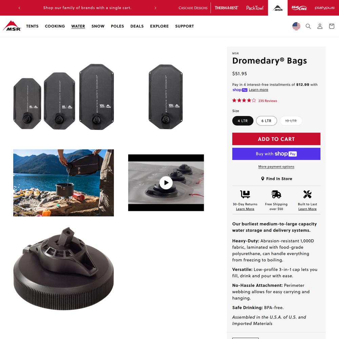Select the crossed-out 10 LTR size
This screenshot has height=339, width=339.
(x=291, y=121)
